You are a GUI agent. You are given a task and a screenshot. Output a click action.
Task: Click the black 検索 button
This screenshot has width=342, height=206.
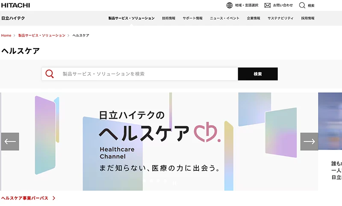point(258,74)
